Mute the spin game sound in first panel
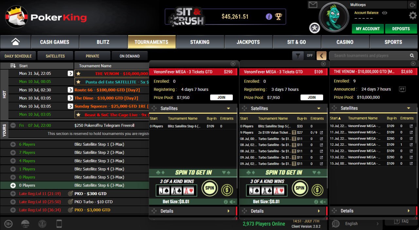Viewport: 419px width, 230px height. 232,202
